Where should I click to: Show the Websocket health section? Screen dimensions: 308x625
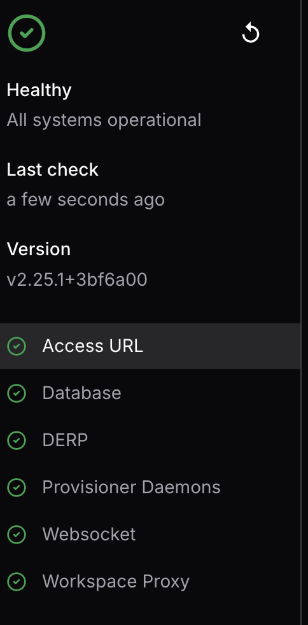(150, 534)
